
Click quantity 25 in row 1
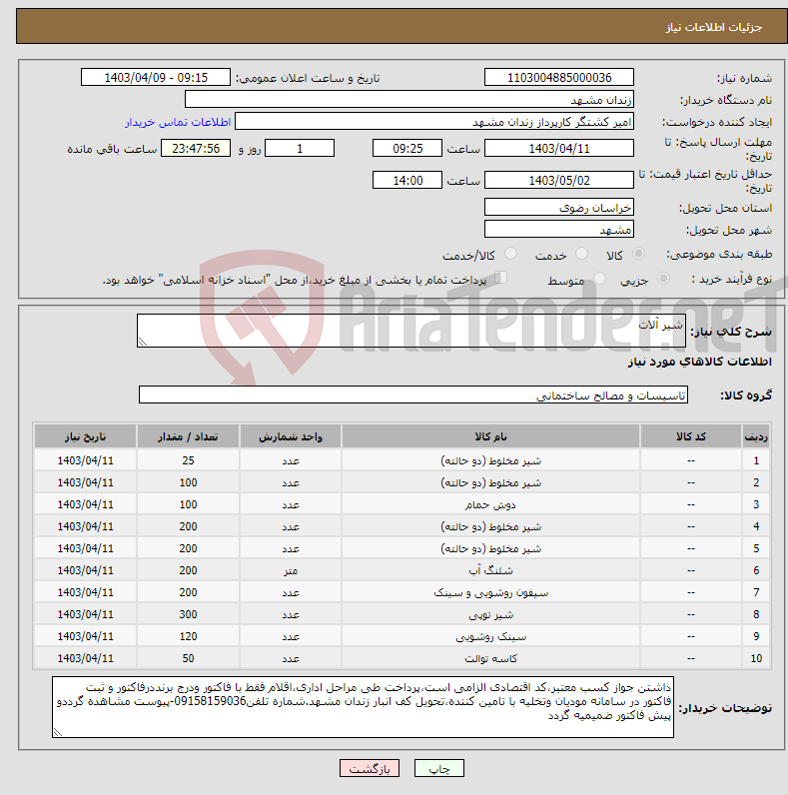tap(188, 460)
